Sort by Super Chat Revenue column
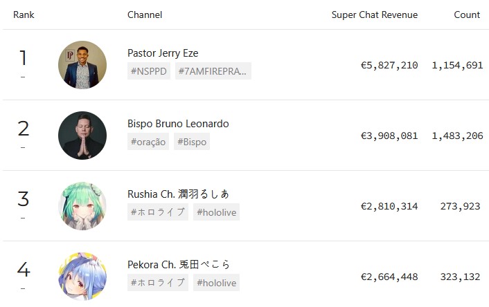Screen dimensions: 489x307 pos(374,15)
